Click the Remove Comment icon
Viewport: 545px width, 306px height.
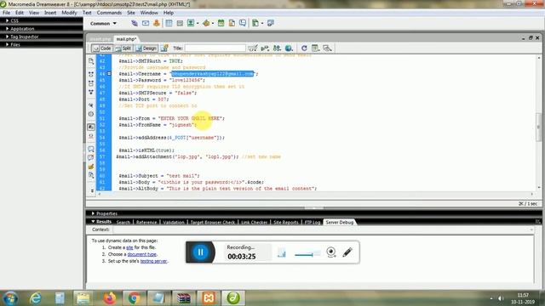(x=91, y=158)
